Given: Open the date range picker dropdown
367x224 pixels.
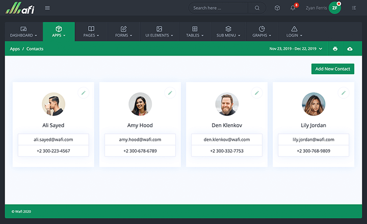Looking at the screenshot, I should 296,49.
